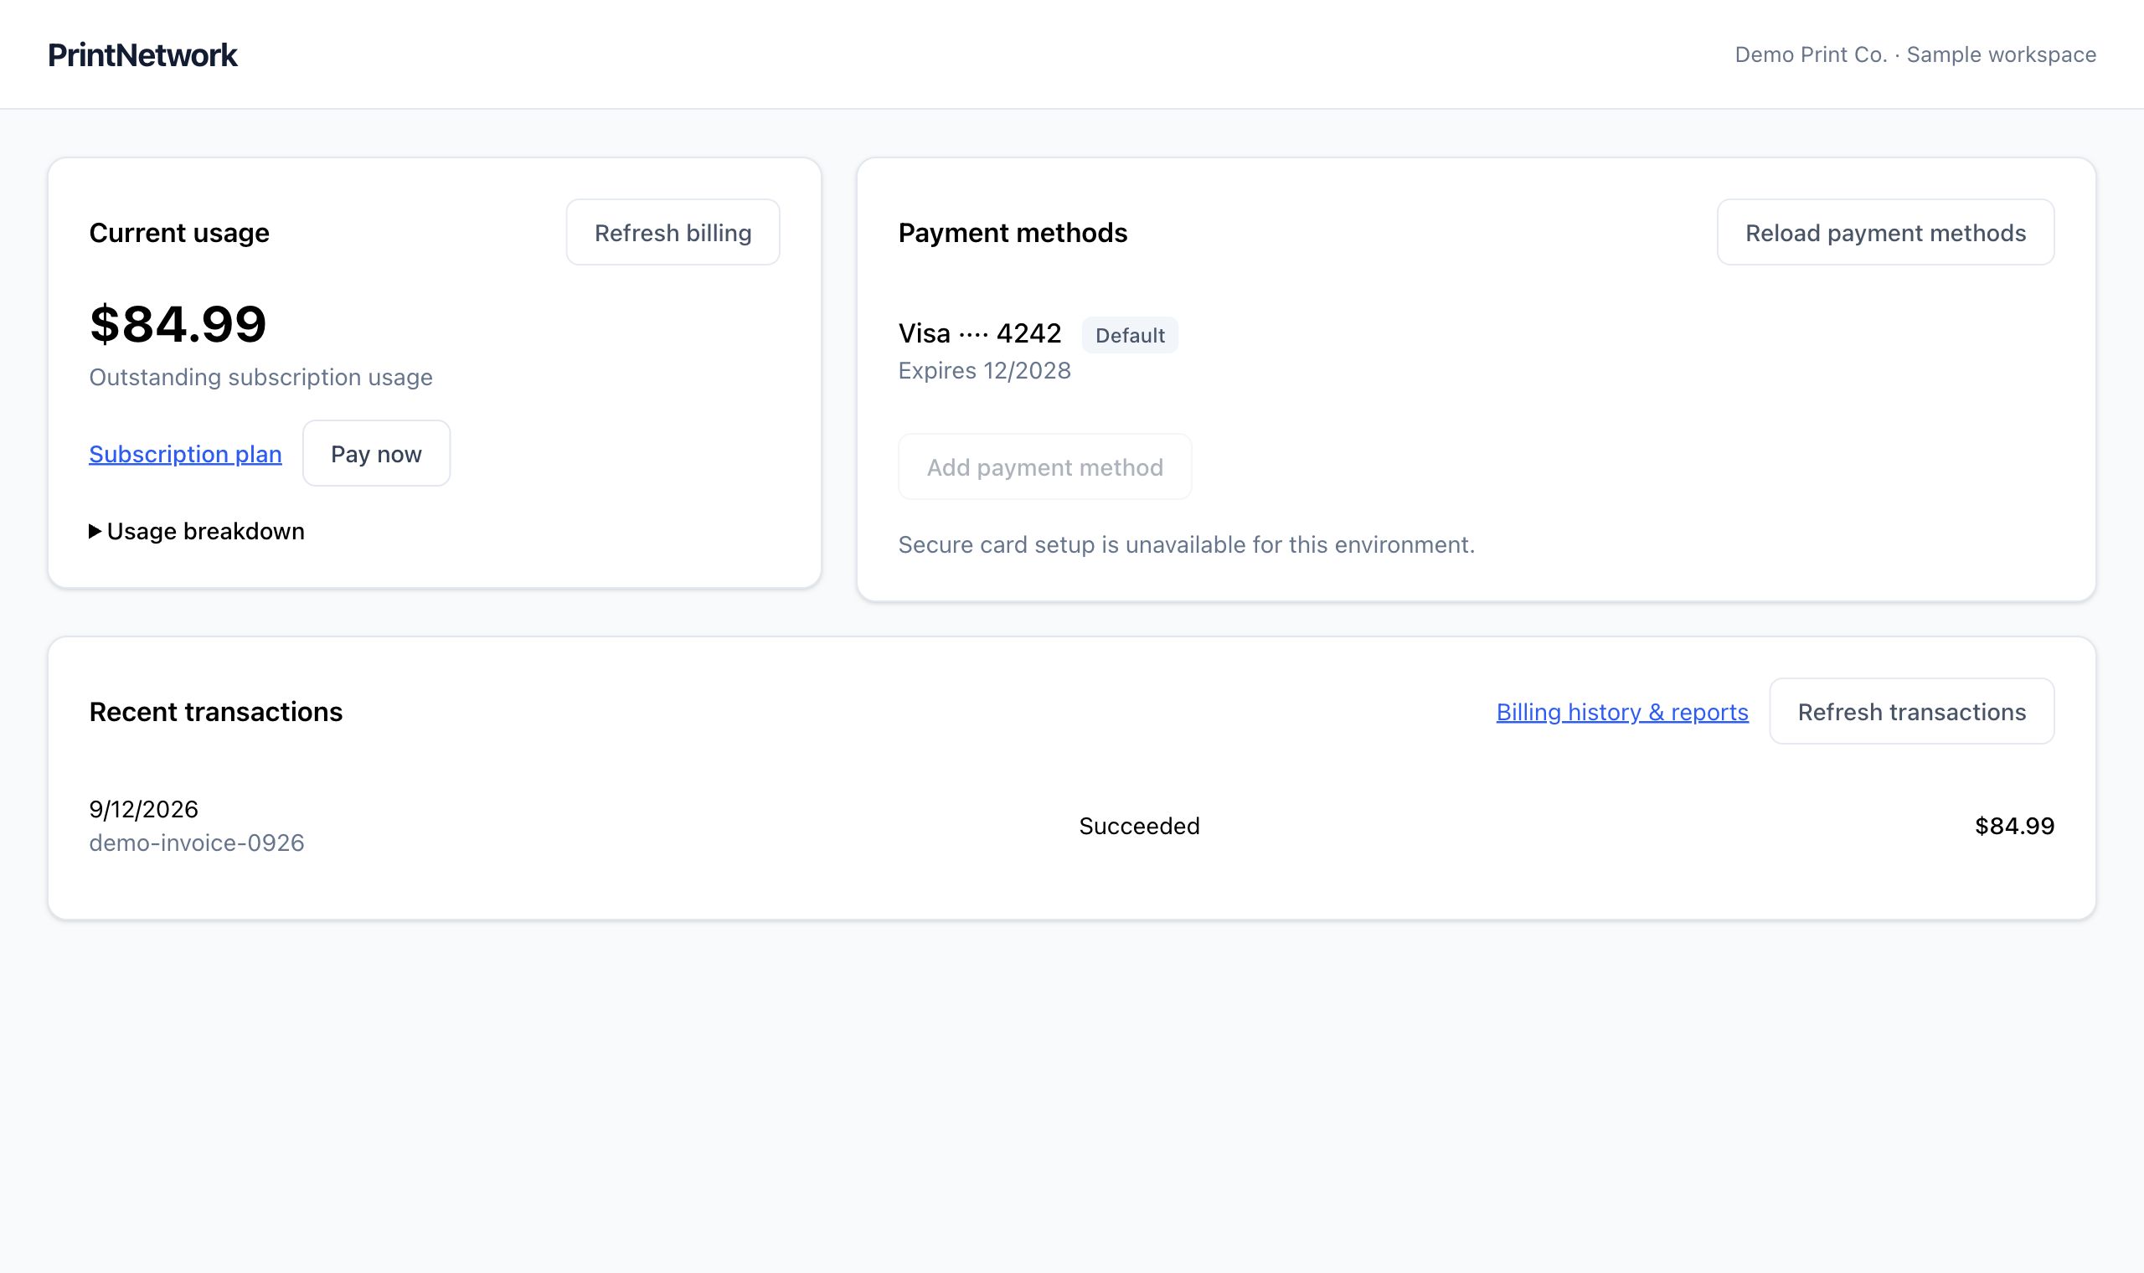The height and width of the screenshot is (1273, 2144).
Task: Click the Pay now button
Action: coord(376,454)
